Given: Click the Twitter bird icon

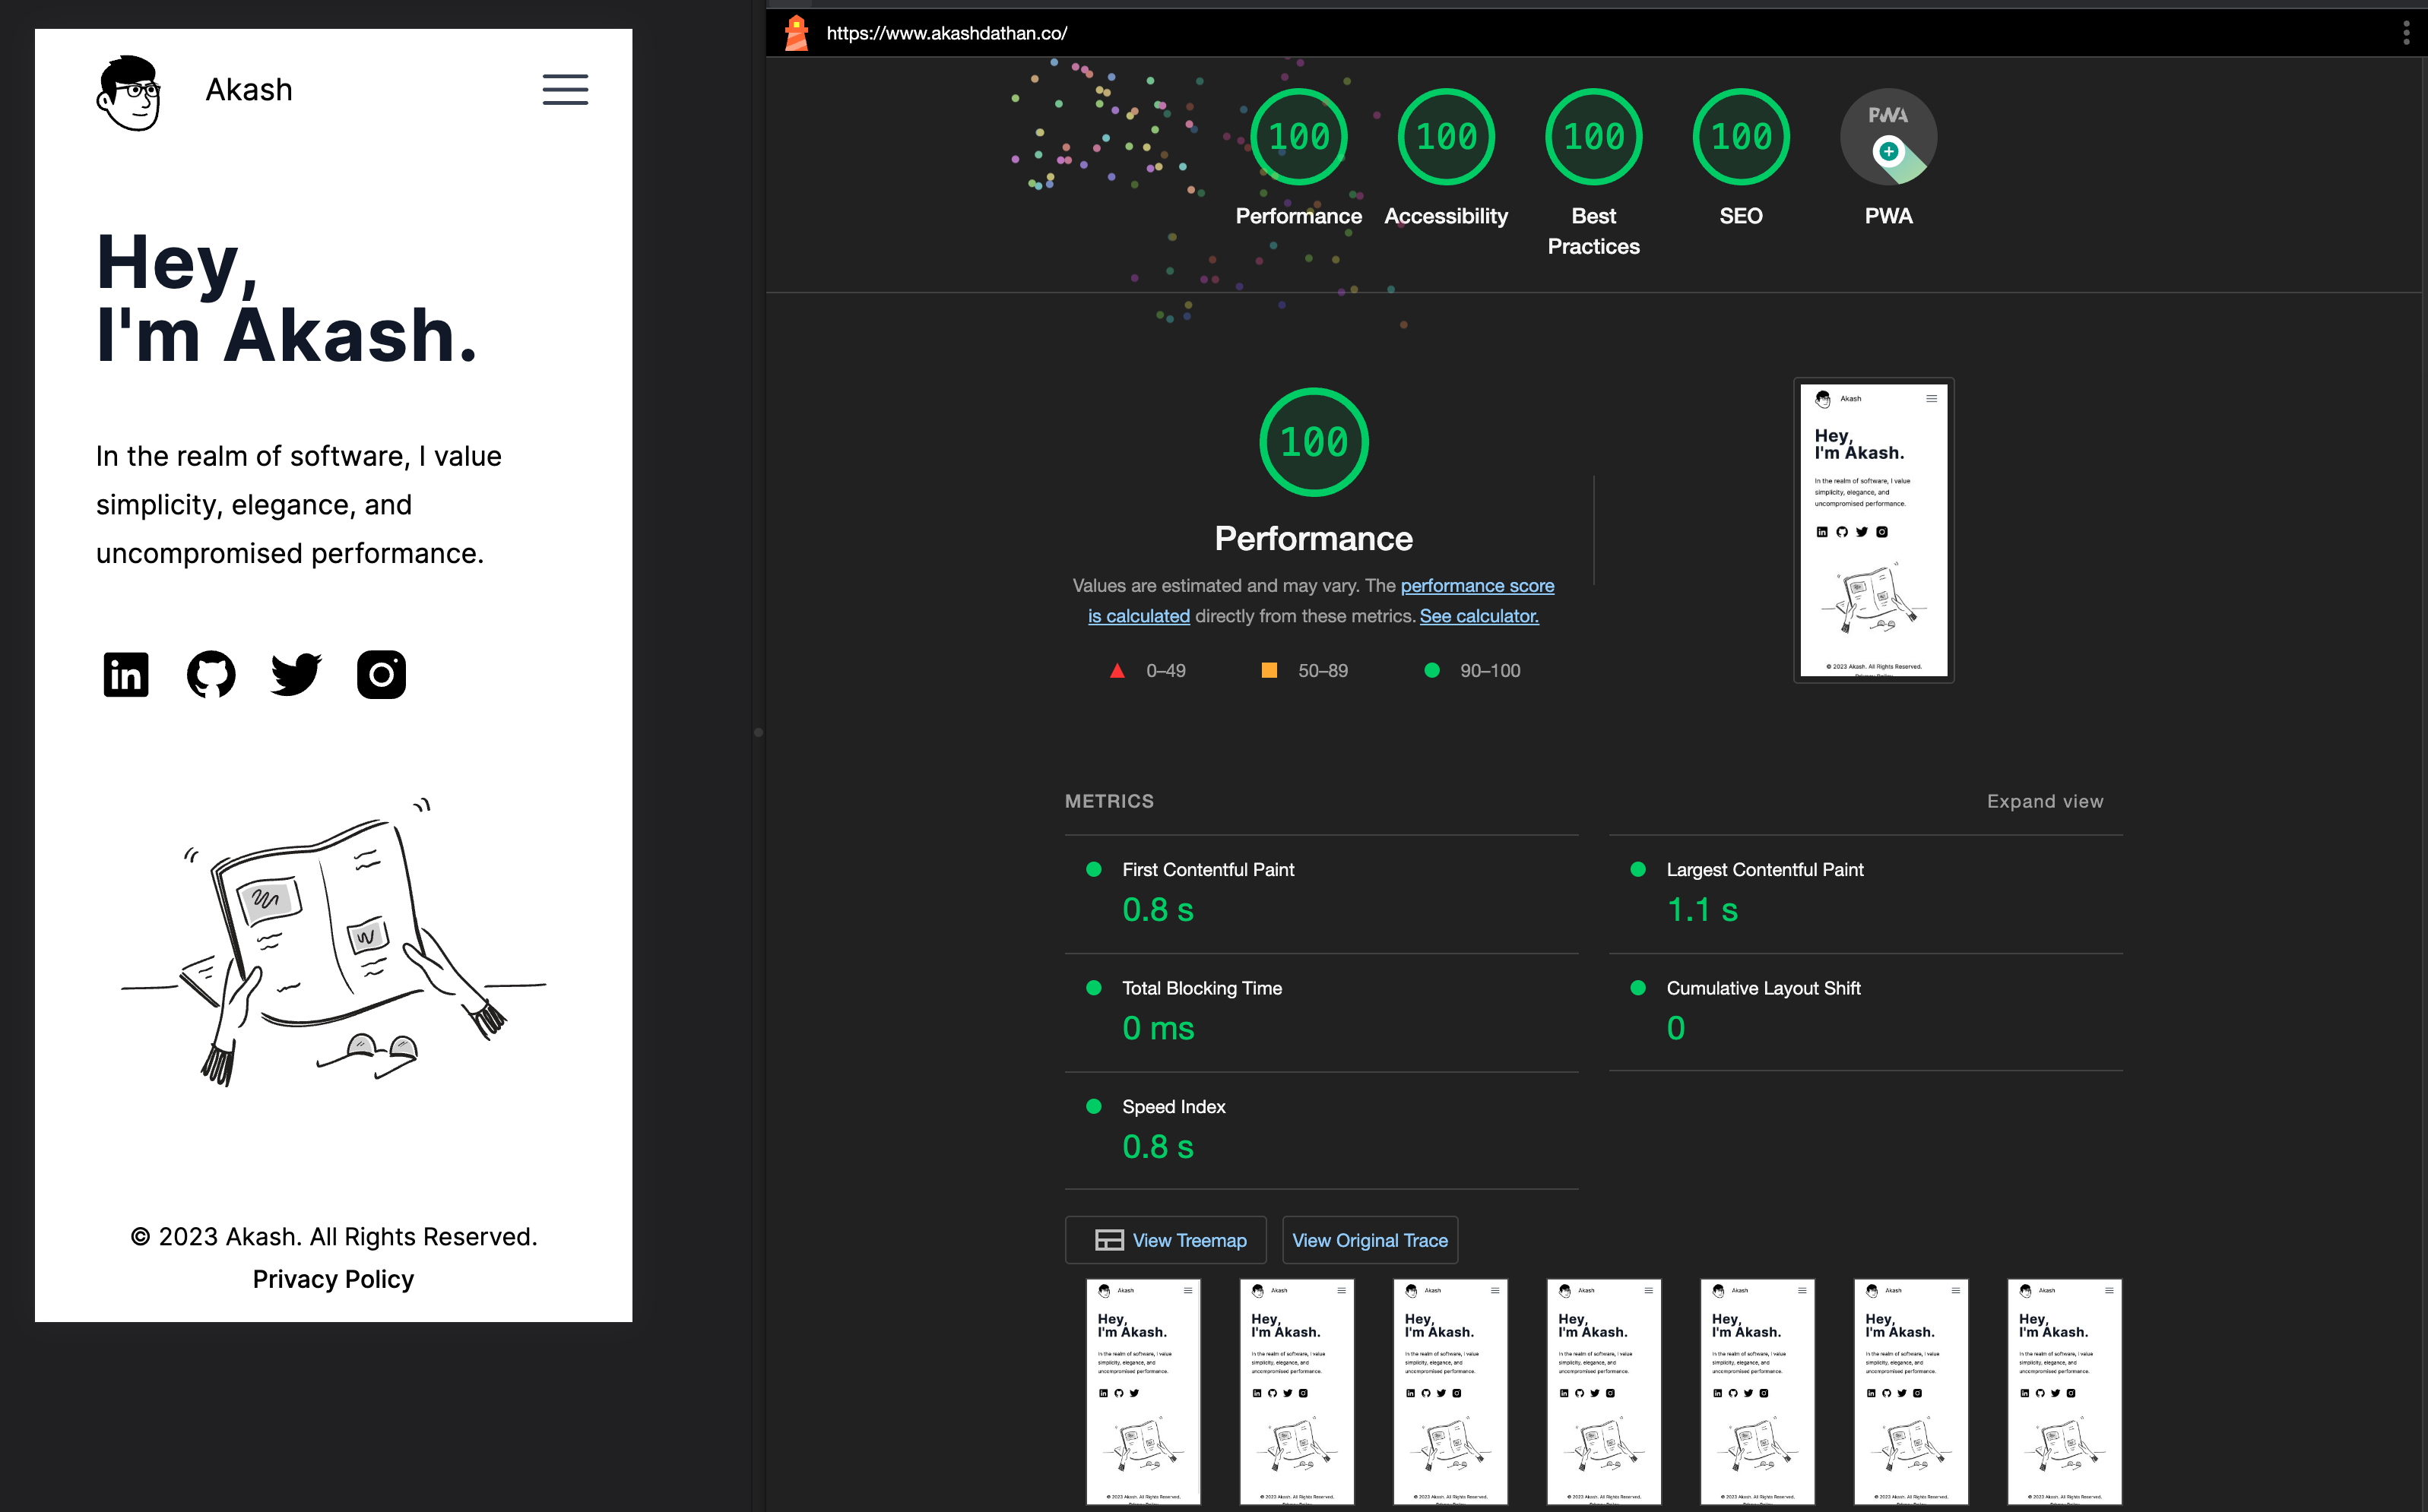Looking at the screenshot, I should click(x=296, y=675).
